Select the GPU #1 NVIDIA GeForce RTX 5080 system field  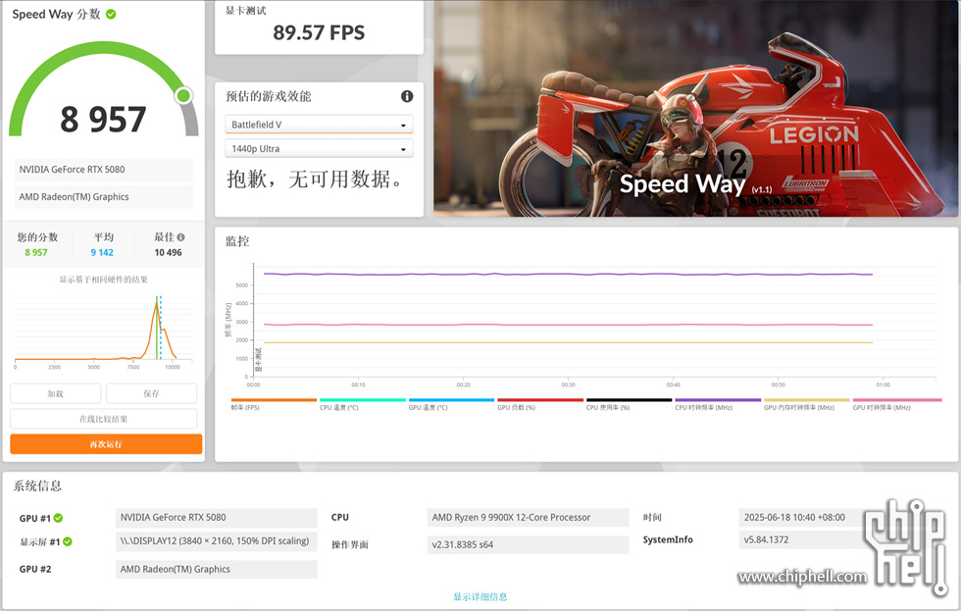click(217, 518)
